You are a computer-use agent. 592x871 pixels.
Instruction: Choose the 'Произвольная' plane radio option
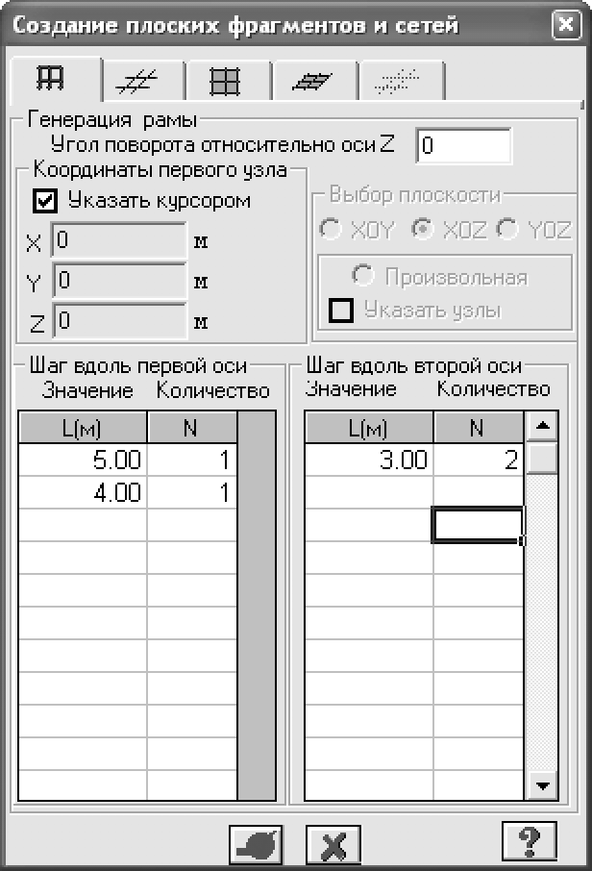(x=363, y=277)
